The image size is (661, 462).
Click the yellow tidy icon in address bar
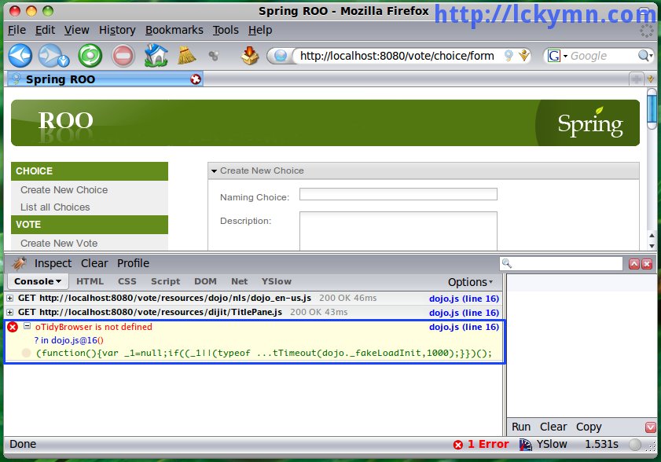tap(523, 55)
